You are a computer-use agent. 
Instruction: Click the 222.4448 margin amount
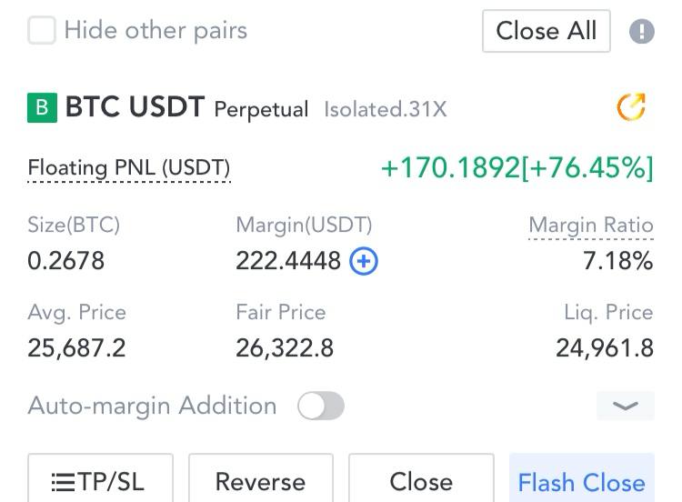pyautogui.click(x=288, y=261)
